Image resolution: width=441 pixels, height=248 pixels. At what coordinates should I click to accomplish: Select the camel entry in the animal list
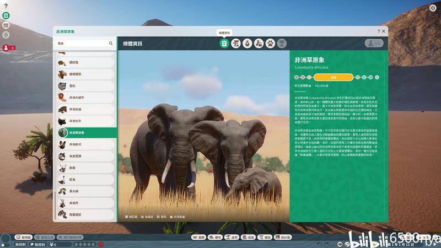pyautogui.click(x=85, y=74)
